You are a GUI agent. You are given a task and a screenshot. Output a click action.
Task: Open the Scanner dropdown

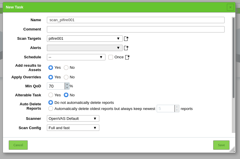point(73,118)
